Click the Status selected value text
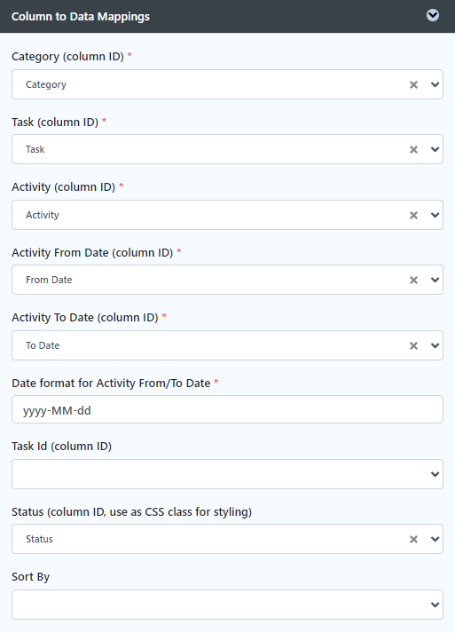Image resolution: width=455 pixels, height=633 pixels. [x=39, y=539]
